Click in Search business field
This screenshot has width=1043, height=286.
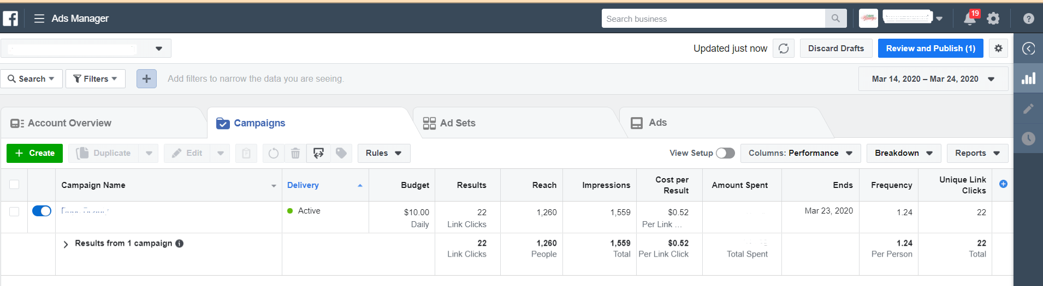713,19
